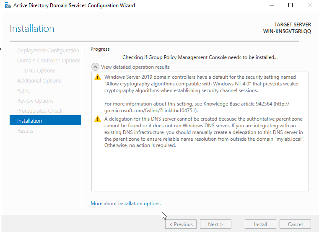Click the Installation page heading
This screenshot has height=232, width=319.
click(x=32, y=28)
